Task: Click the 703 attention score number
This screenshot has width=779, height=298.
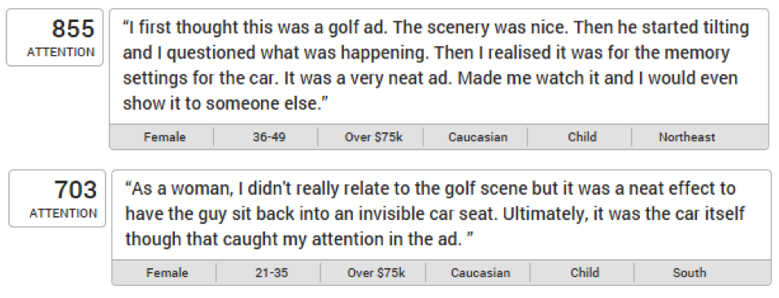Action: [x=76, y=189]
